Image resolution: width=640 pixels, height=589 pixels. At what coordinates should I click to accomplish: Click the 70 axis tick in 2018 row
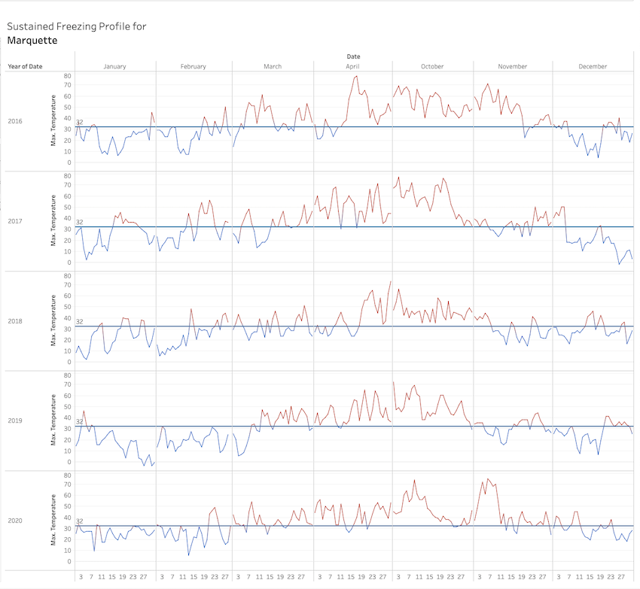[67, 285]
